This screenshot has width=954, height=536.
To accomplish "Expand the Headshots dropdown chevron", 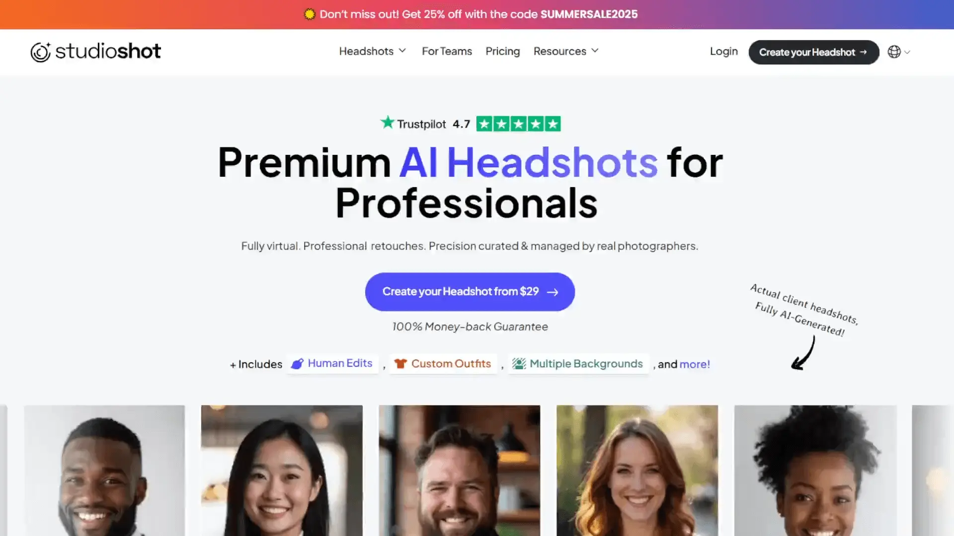I will pos(402,51).
